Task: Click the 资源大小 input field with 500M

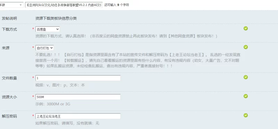Action: coord(78,97)
